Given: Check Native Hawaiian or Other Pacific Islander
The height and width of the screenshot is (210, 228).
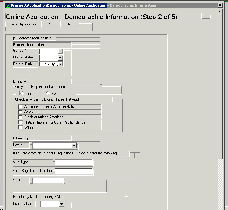Looking at the screenshot, I should [x=21, y=122].
